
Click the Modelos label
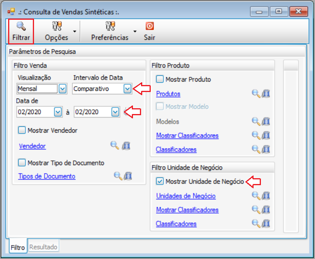[167, 121]
